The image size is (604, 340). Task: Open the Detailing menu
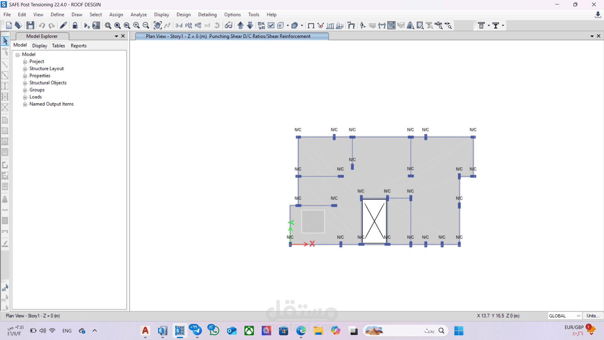click(207, 14)
